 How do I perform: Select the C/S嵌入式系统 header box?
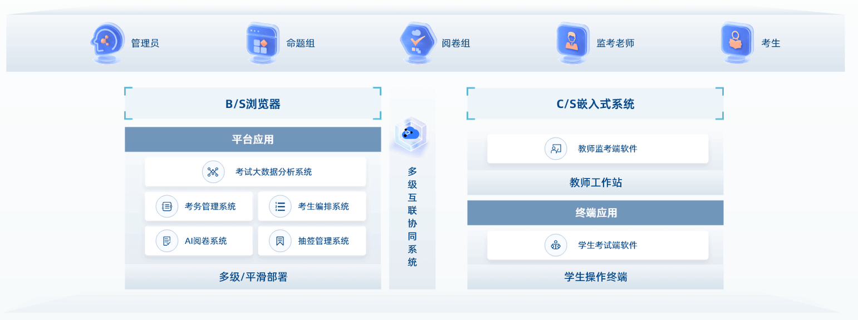pyautogui.click(x=595, y=104)
